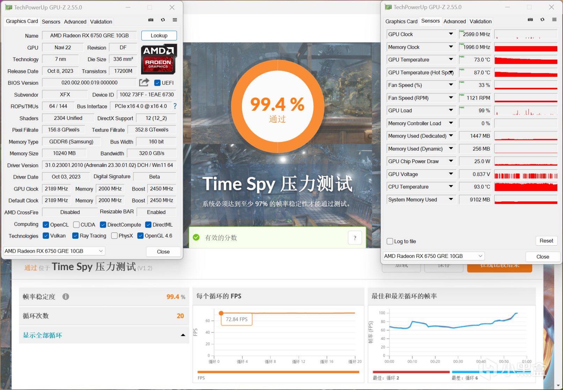
Task: Click the Driver Version value field
Action: pos(109,165)
